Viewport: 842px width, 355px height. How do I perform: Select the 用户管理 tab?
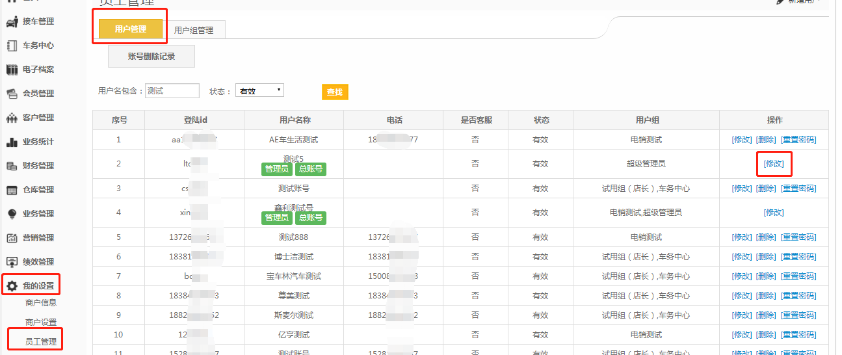[x=130, y=29]
